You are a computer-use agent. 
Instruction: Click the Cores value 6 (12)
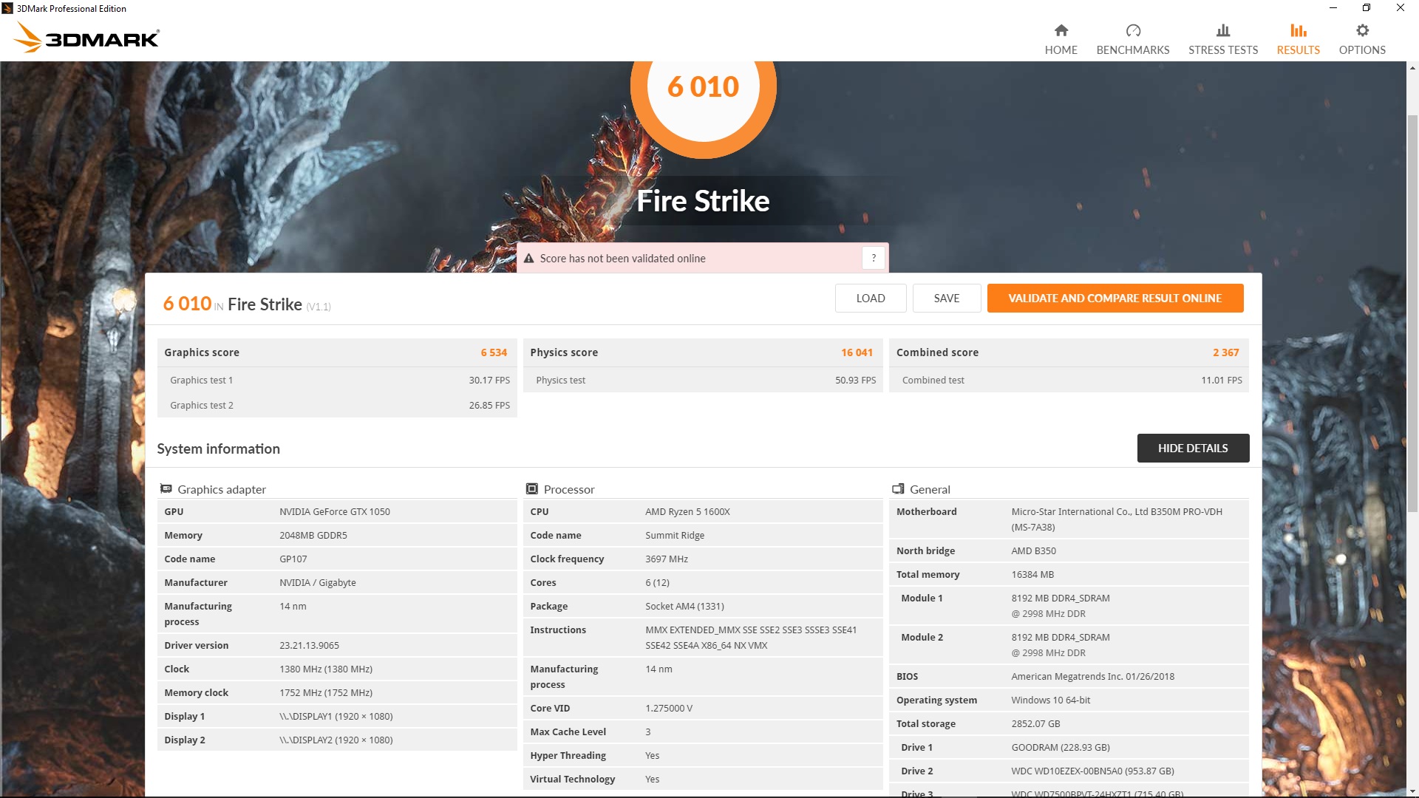(x=657, y=583)
